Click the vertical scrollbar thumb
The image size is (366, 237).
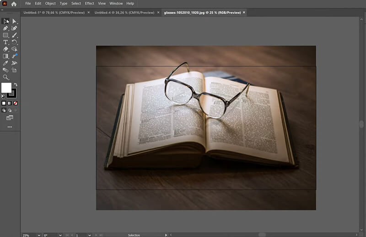click(361, 124)
